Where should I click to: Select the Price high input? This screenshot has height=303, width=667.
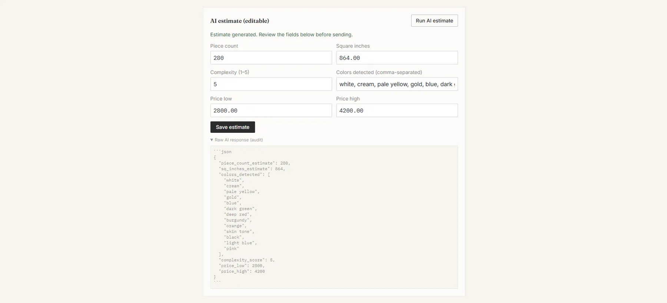(397, 110)
